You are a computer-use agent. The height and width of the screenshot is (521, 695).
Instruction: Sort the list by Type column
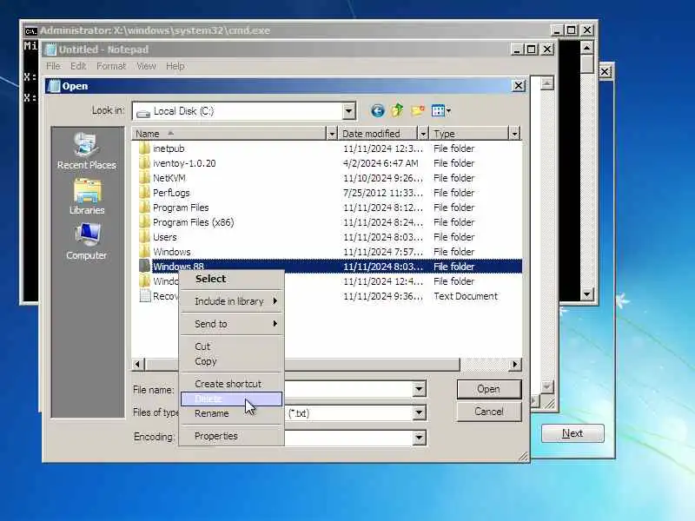(x=469, y=134)
